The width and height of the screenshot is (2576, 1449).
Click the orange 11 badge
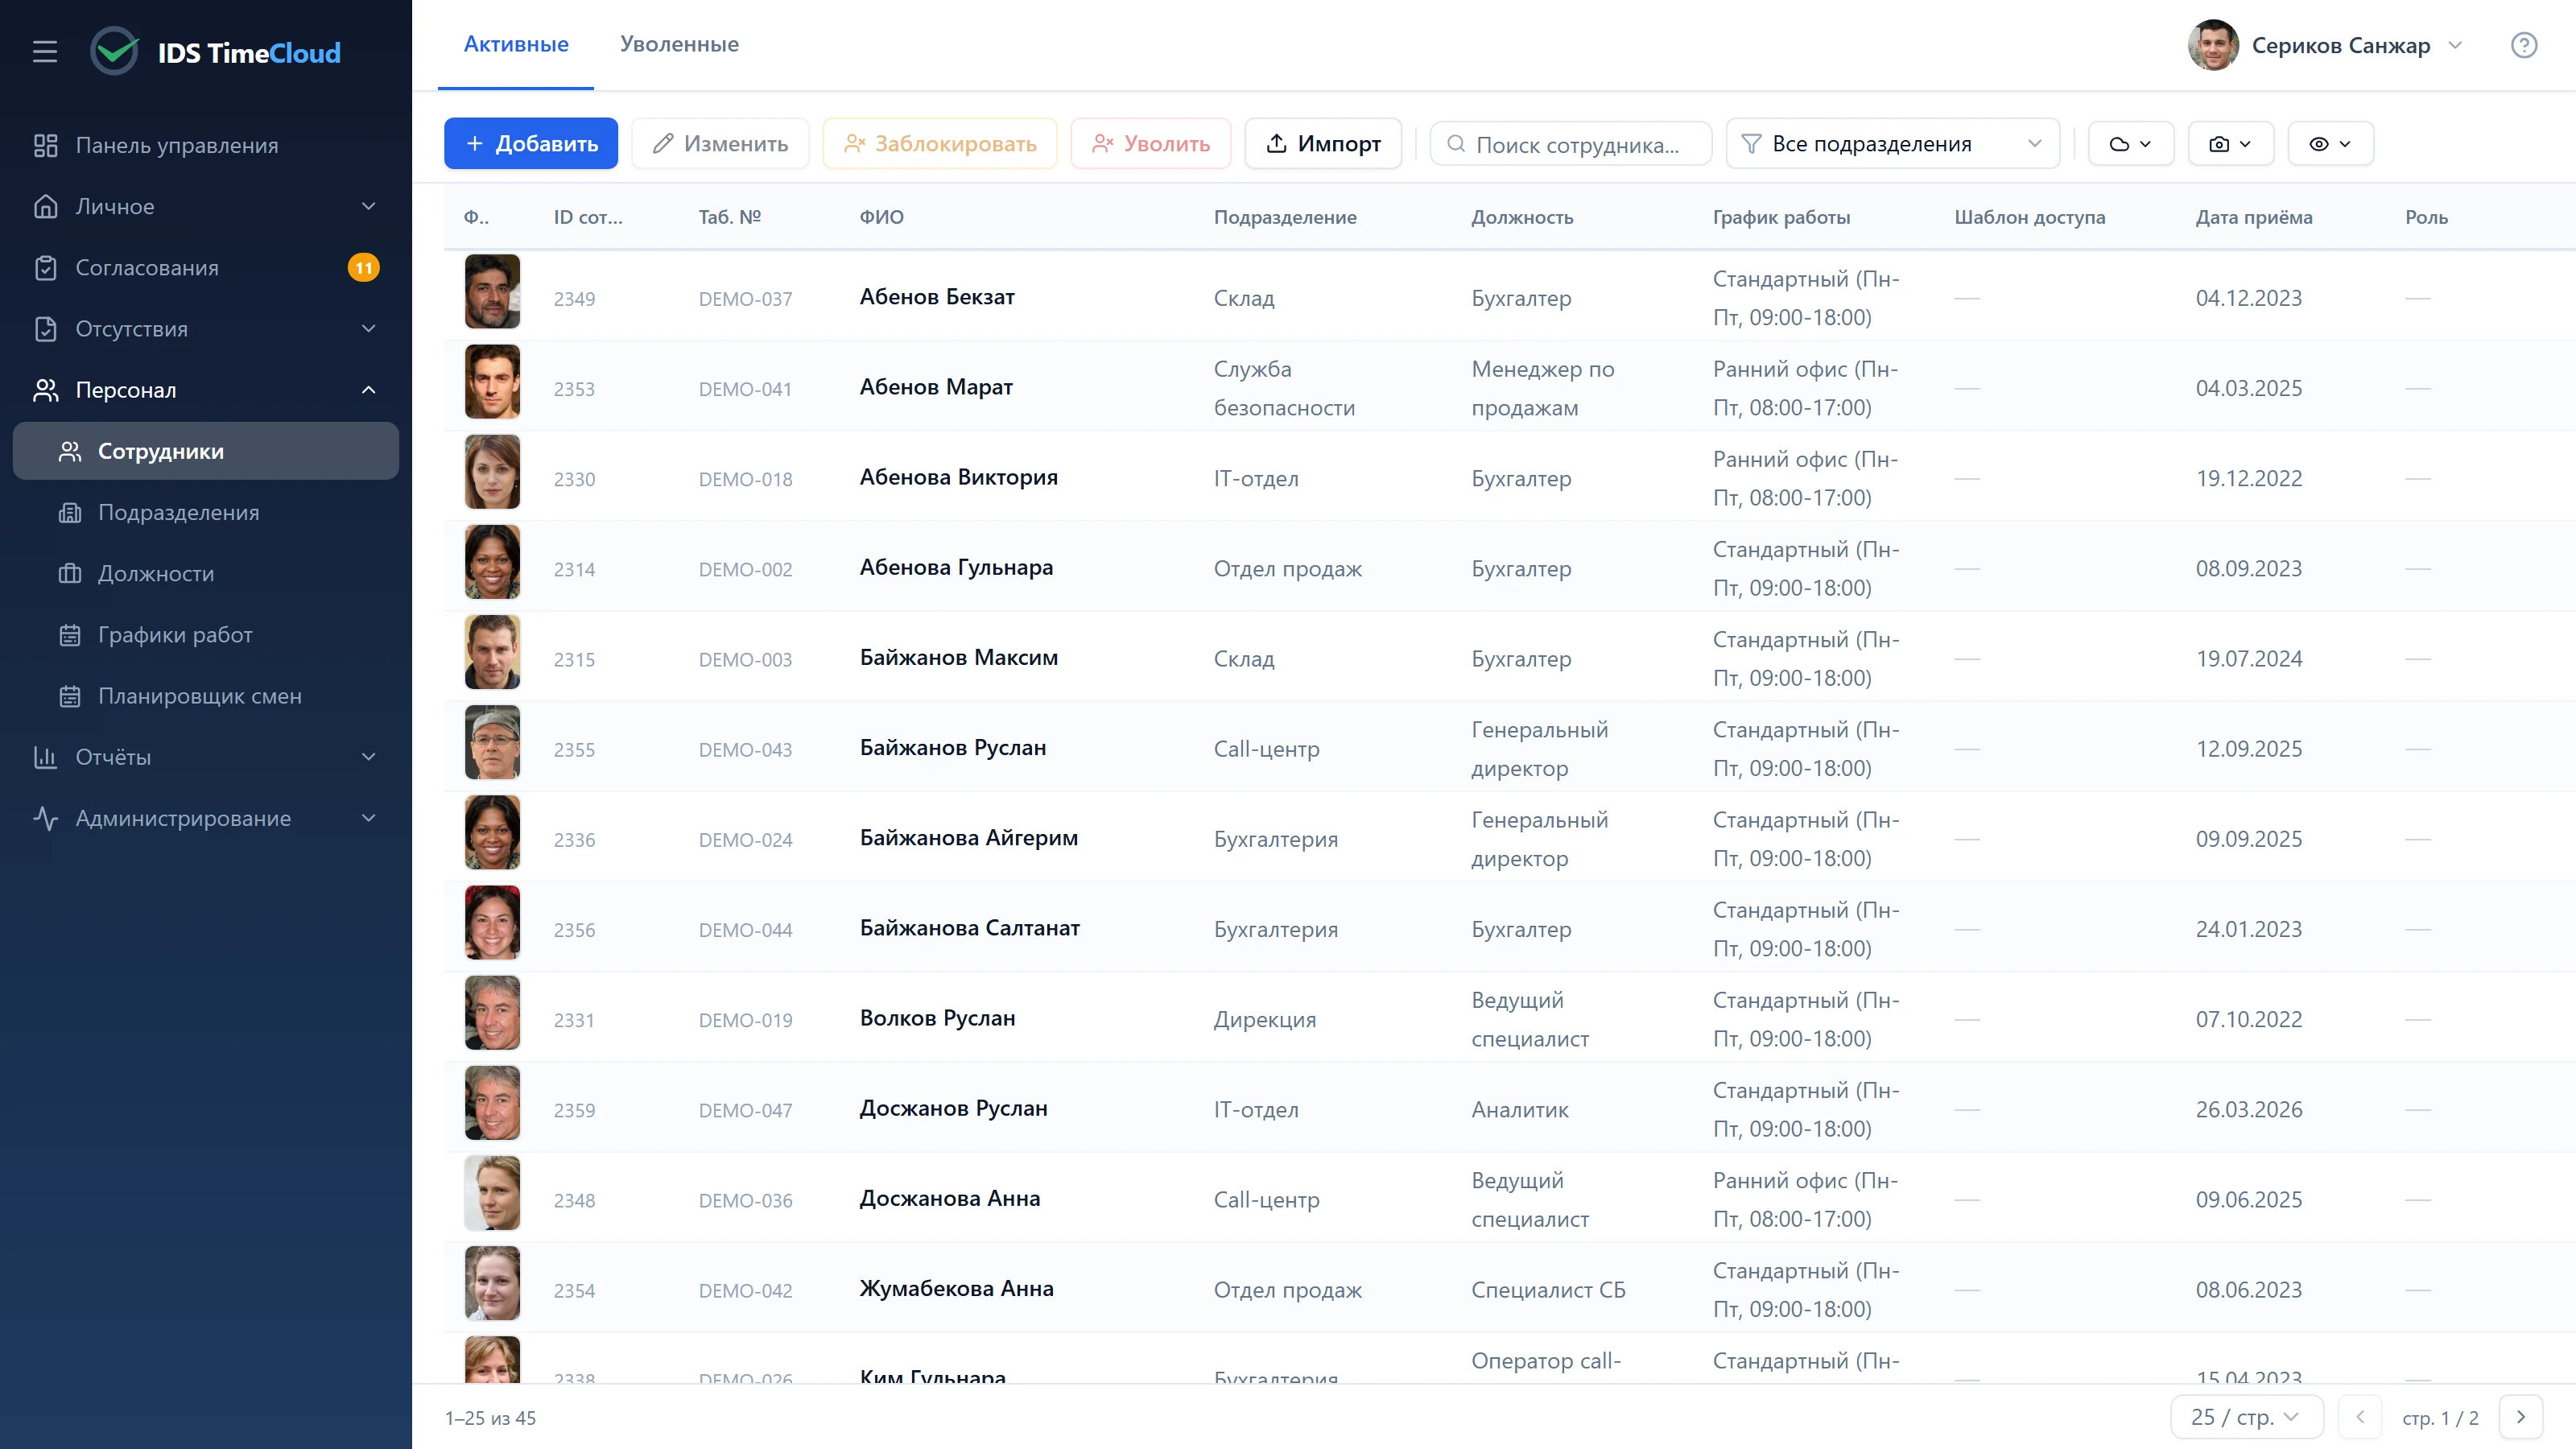(x=363, y=267)
